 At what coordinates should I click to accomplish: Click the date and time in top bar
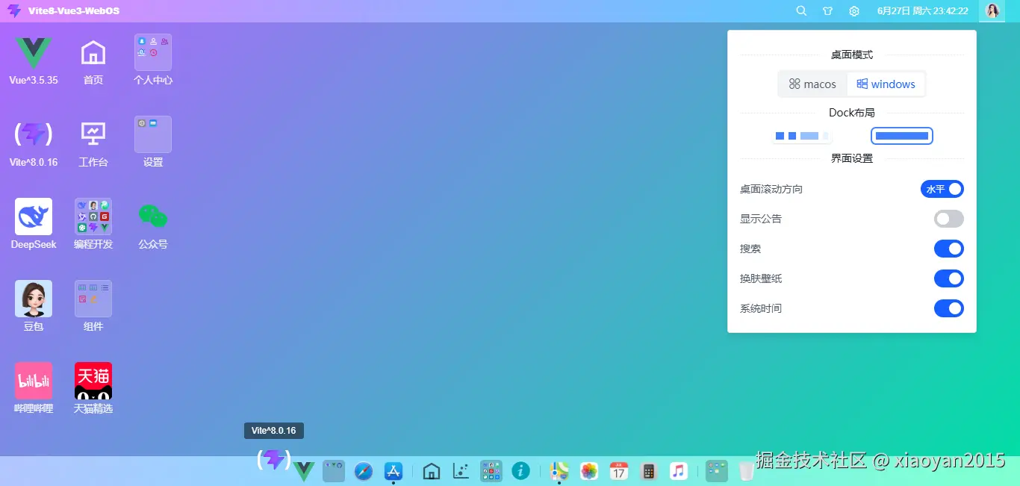click(923, 11)
